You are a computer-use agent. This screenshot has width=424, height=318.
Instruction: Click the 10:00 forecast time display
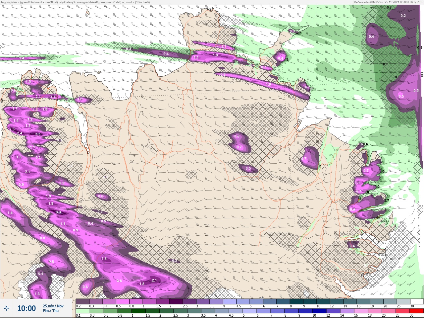26,308
